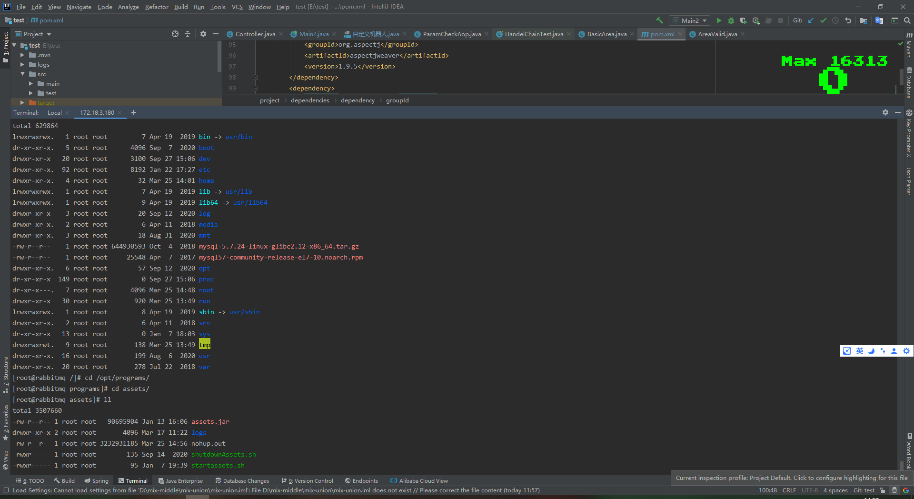The height and width of the screenshot is (499, 914).
Task: Collapse all nodes in the Project panel
Action: [x=188, y=34]
